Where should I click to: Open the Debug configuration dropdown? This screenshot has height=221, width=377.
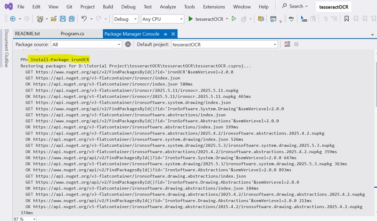coord(125,19)
